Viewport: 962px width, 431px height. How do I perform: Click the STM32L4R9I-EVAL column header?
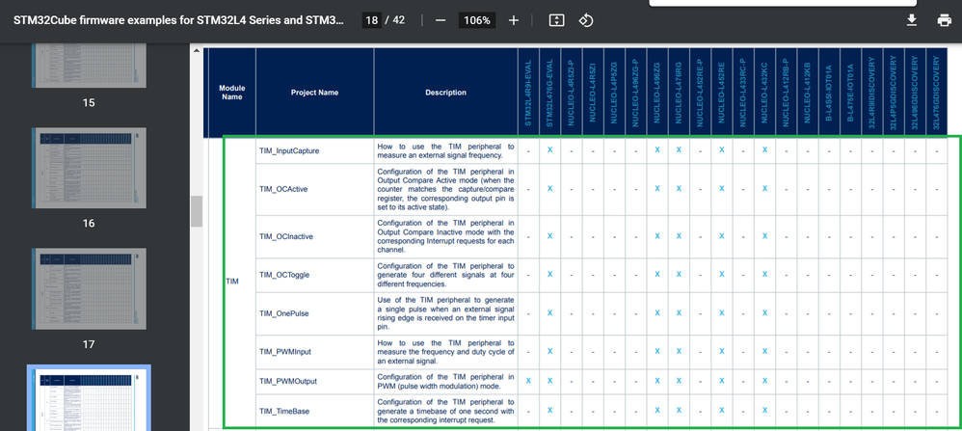pyautogui.click(x=528, y=93)
